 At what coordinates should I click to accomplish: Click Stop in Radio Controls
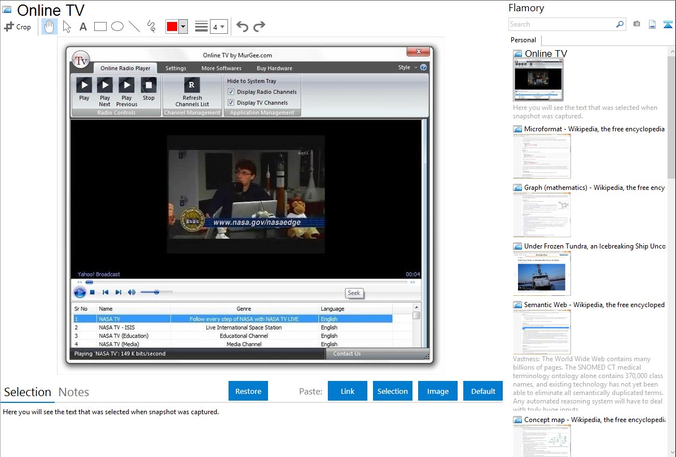coord(149,89)
